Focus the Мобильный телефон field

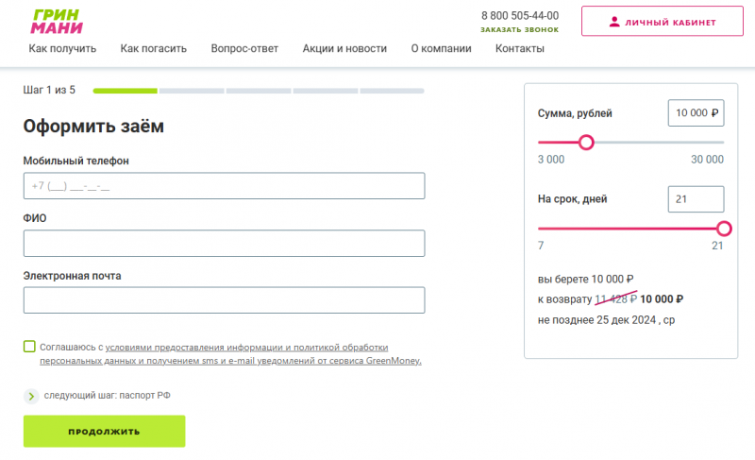224,186
